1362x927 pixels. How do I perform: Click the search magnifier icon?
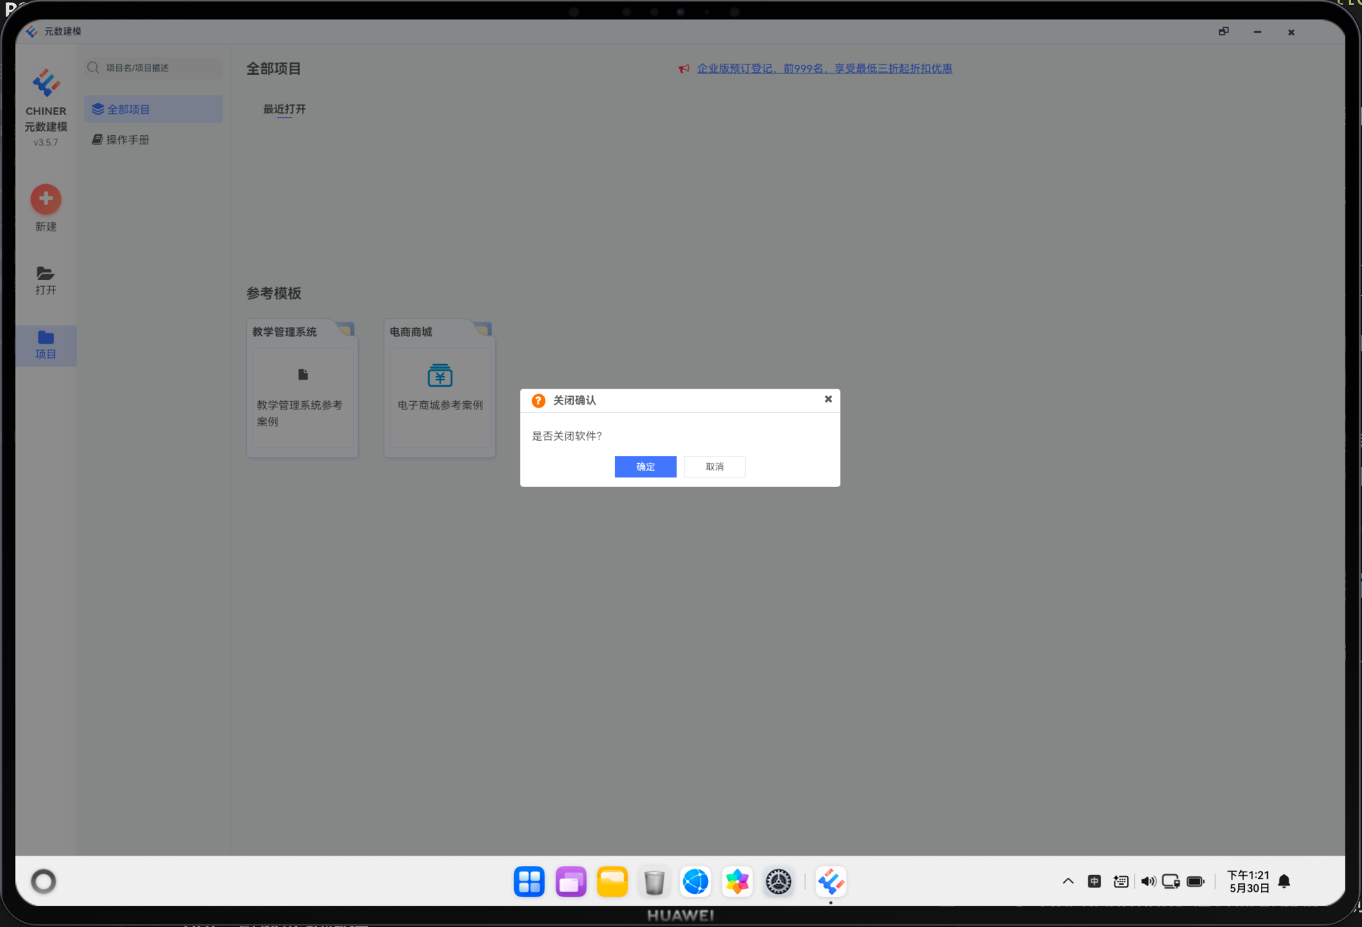click(x=93, y=68)
